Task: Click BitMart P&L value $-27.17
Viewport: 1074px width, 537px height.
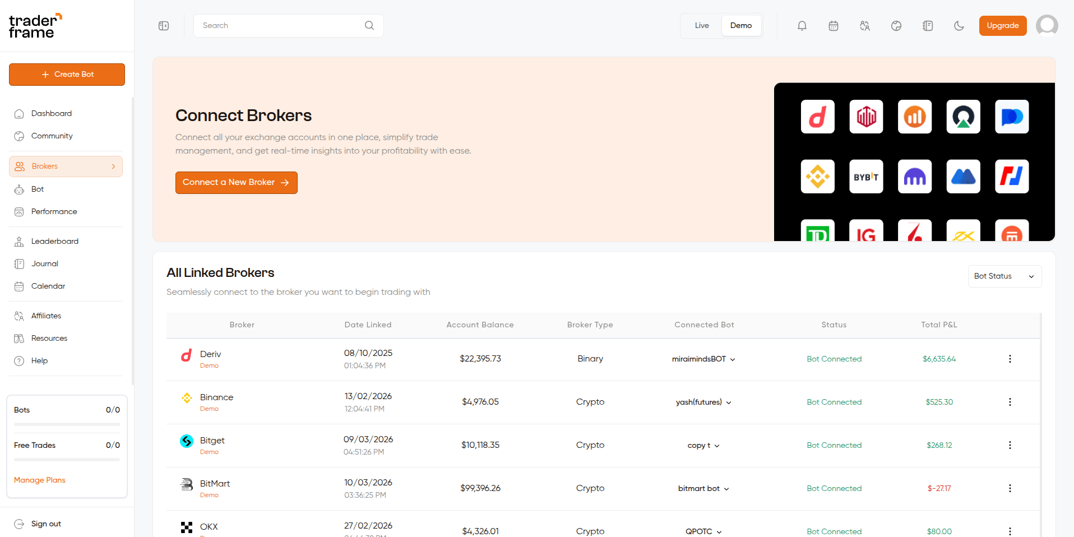Action: point(939,488)
